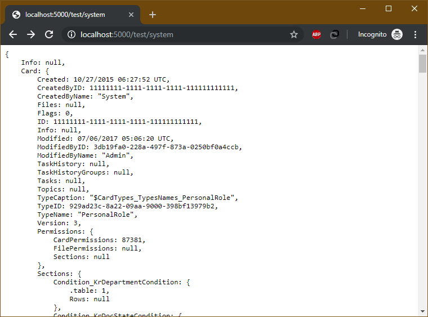This screenshot has height=317, width=428.
Task: Click the gray chain-link extension icon
Action: 334,34
